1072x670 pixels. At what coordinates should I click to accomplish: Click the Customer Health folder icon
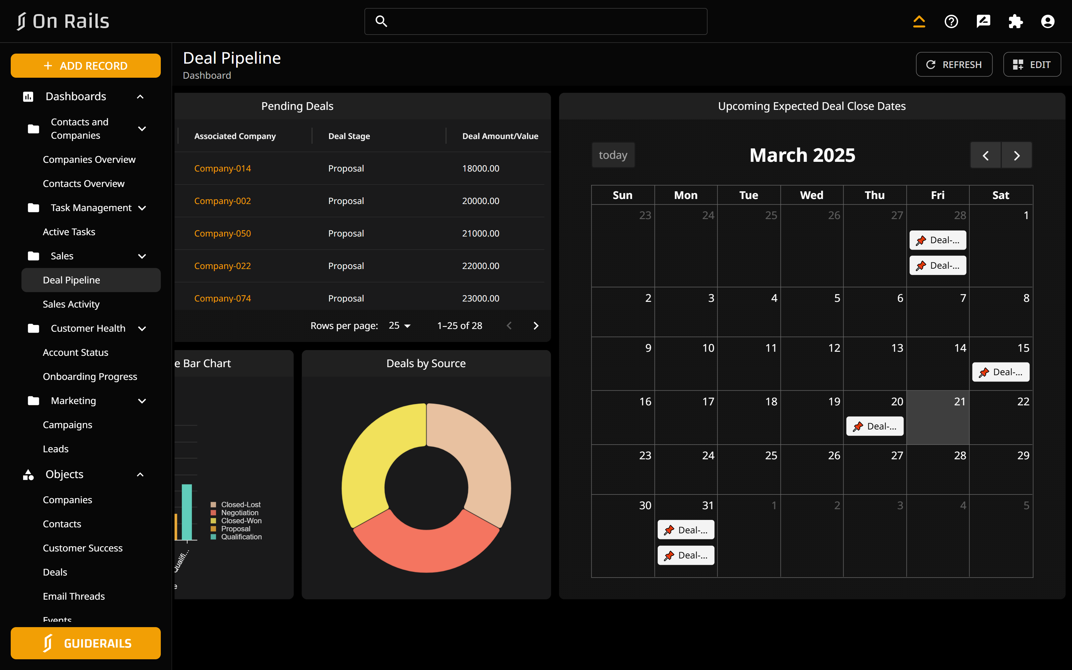point(33,328)
